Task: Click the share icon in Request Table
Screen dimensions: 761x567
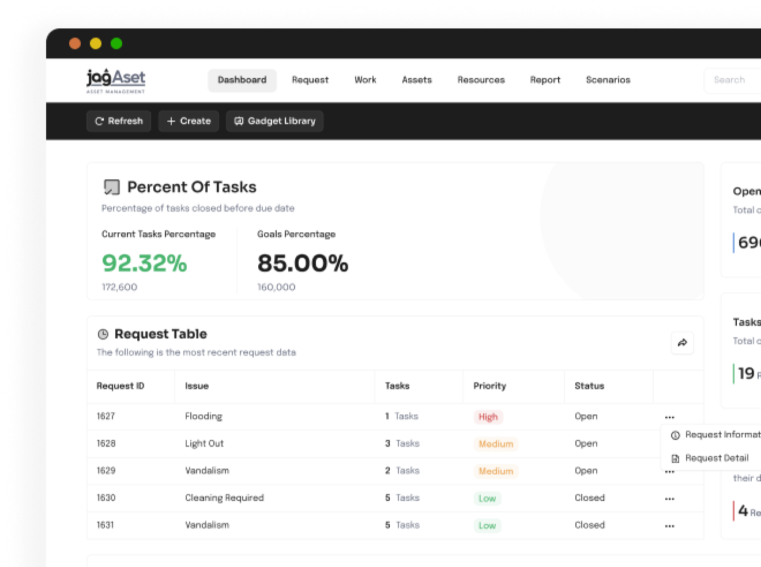Action: click(683, 343)
